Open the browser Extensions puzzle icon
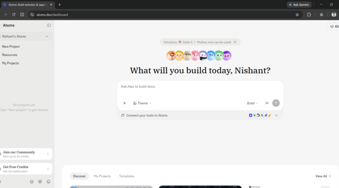Viewport: 339px width, 188px height. click(309, 15)
